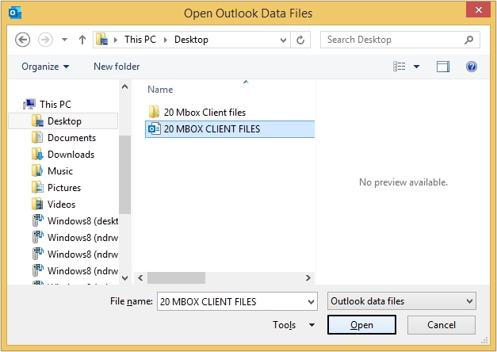497x352 pixels.
Task: Select the 20 MBOX CLIENT FILES Outlook file
Action: coord(211,129)
